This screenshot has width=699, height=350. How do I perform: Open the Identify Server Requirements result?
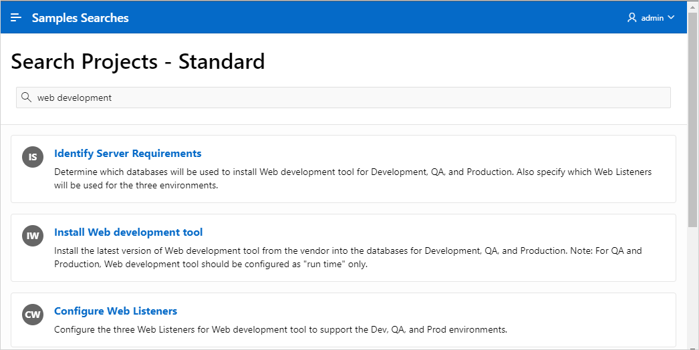(128, 154)
